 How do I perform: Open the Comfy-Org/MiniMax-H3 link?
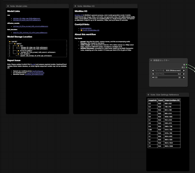[91, 30]
